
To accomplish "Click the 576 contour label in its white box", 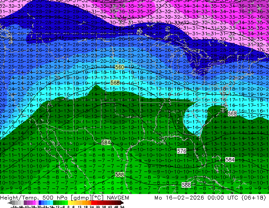I will click(x=182, y=151).
